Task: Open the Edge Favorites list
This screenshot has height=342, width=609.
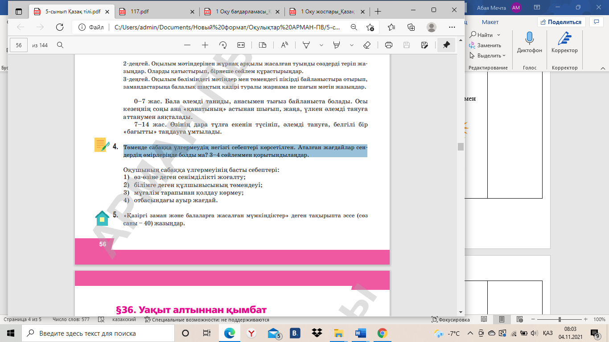Action: 391,27
